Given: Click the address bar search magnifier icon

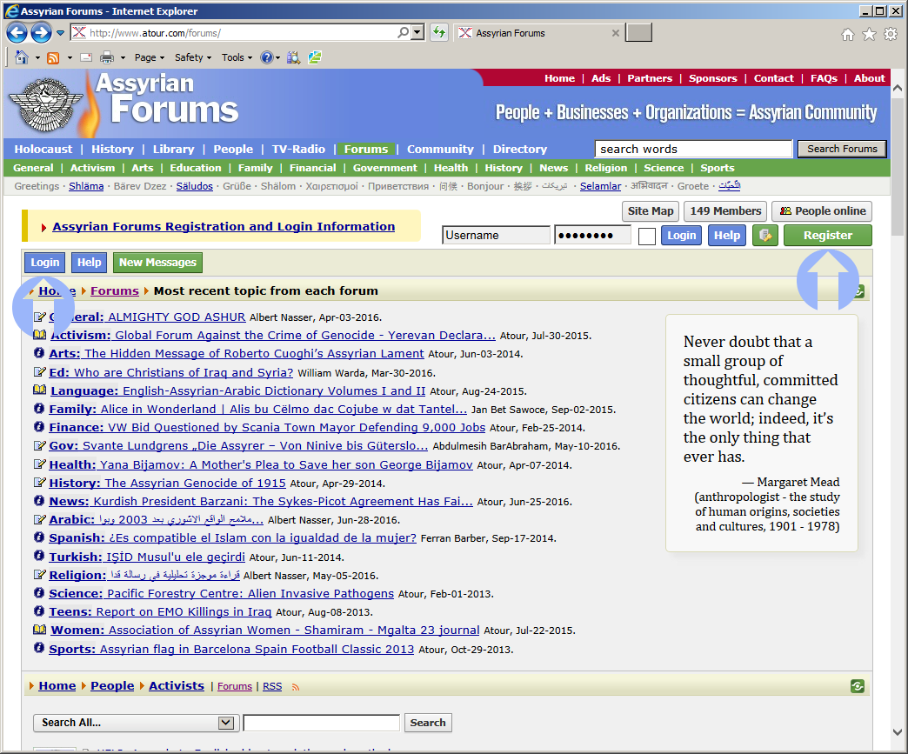Looking at the screenshot, I should pyautogui.click(x=403, y=32).
